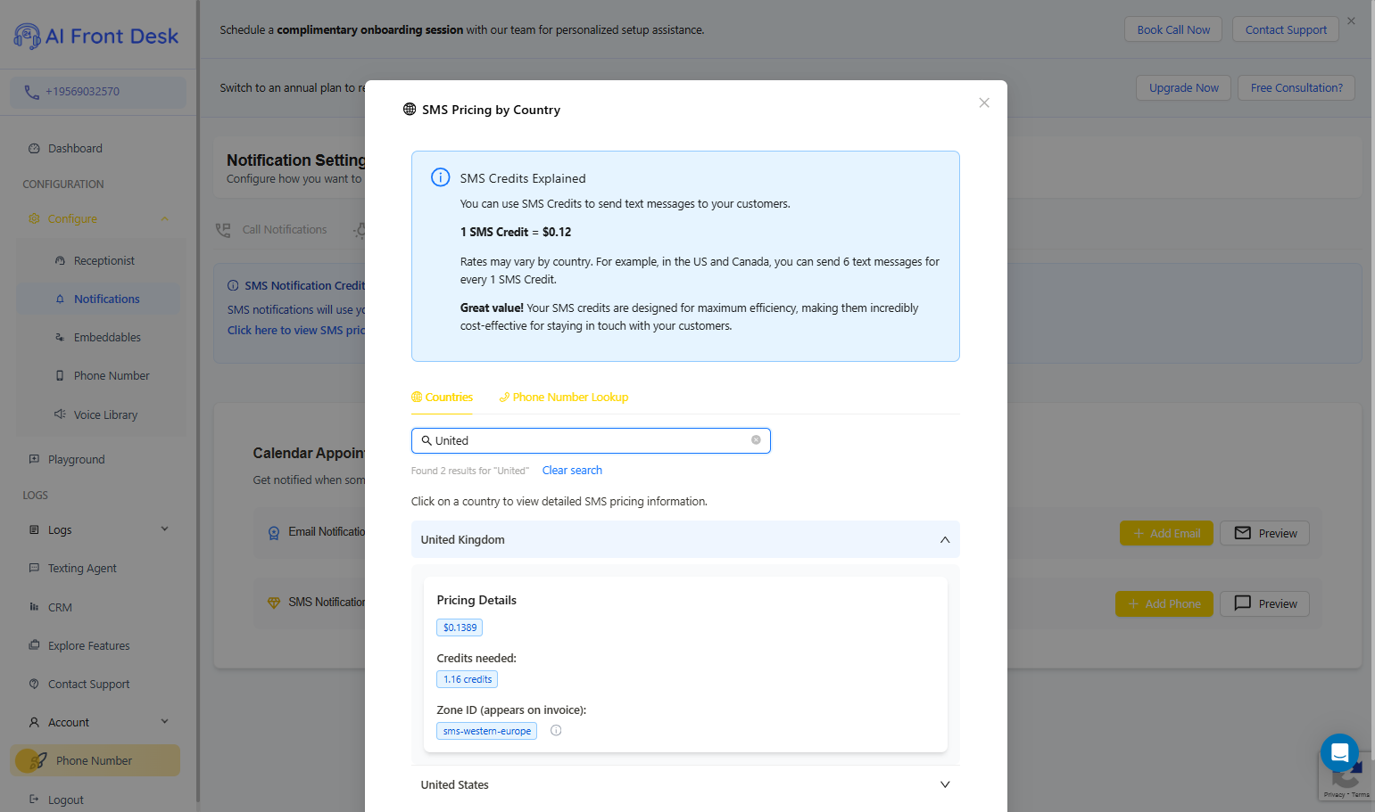The height and width of the screenshot is (812, 1375).
Task: Click the phone icon next to +19569032570
Action: [x=32, y=92]
